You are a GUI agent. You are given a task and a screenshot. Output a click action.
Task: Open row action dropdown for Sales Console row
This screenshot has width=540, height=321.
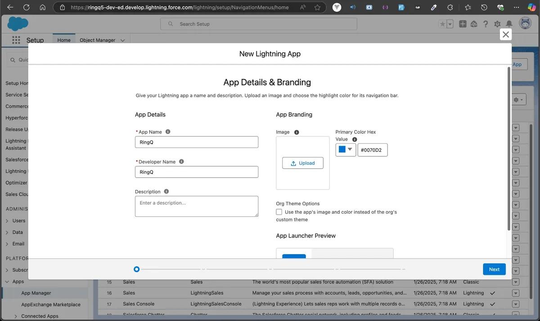516,304
